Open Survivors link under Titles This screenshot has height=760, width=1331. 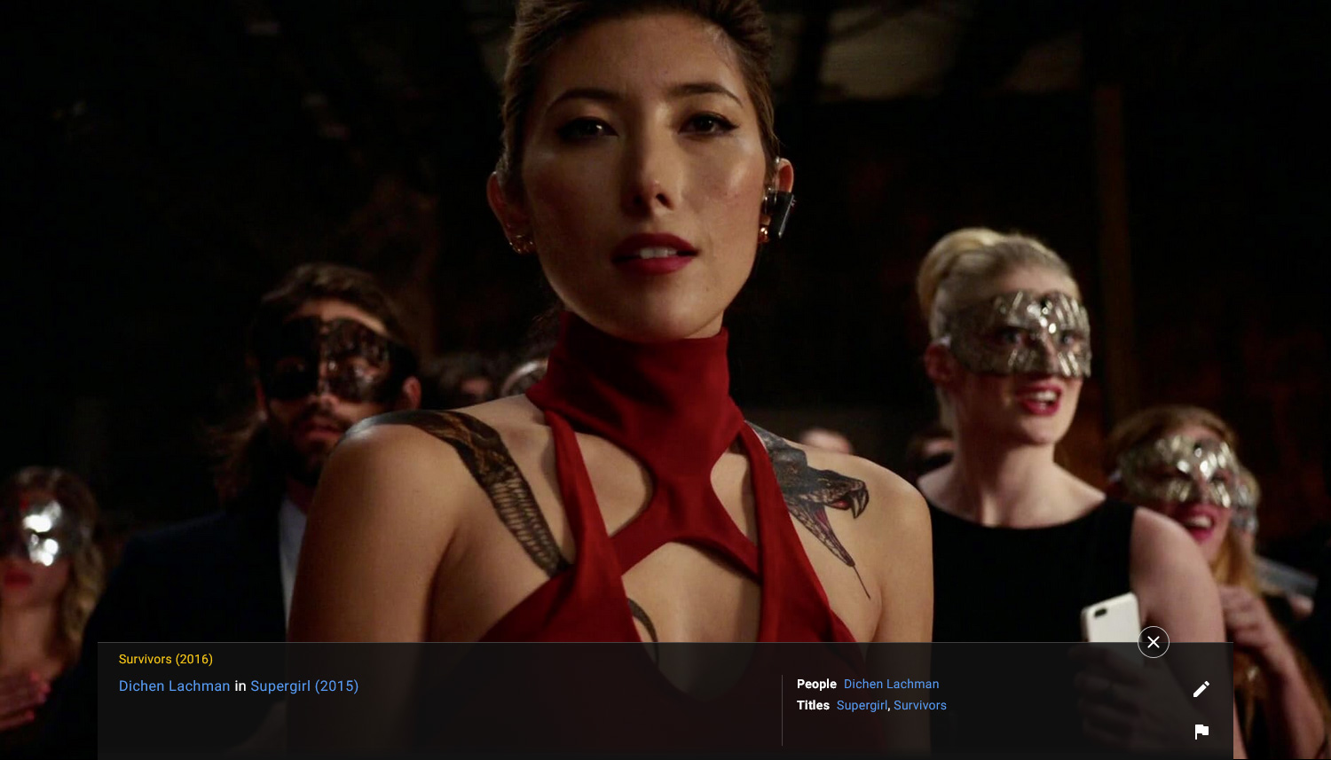pos(920,705)
